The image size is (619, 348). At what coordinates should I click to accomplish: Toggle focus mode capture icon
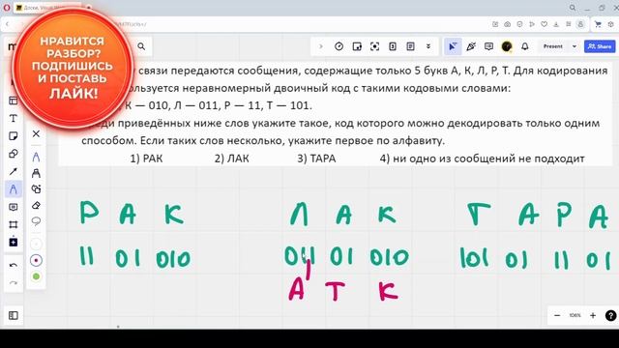click(x=374, y=46)
